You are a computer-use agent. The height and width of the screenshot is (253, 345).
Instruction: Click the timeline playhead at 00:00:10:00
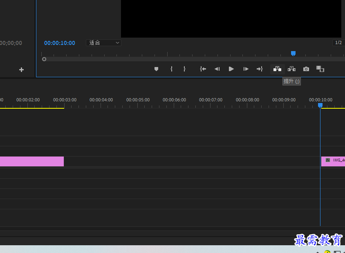coord(320,105)
